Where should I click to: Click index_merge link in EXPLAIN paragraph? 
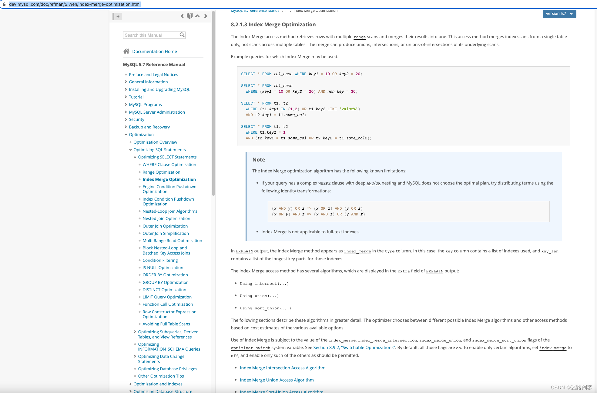click(357, 251)
